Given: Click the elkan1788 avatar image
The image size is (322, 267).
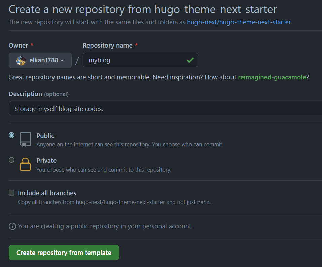Looking at the screenshot, I should 20,60.
